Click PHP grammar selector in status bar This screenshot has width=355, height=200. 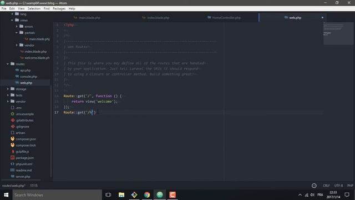pyautogui.click(x=350, y=186)
